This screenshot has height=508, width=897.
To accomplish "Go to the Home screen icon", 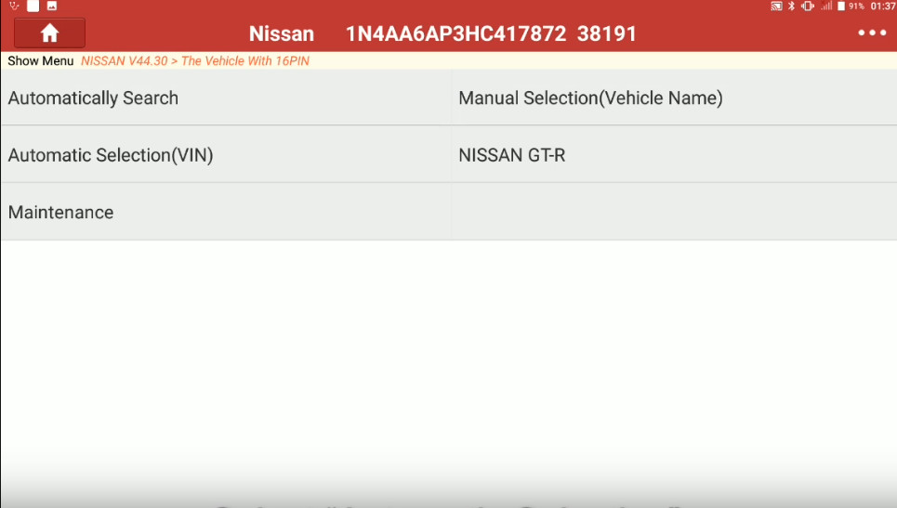I will pyautogui.click(x=50, y=33).
